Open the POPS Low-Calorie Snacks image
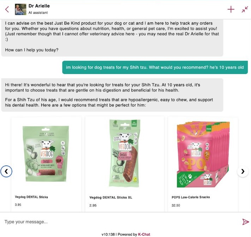Viewport: 251px width, 237px height. [203, 154]
